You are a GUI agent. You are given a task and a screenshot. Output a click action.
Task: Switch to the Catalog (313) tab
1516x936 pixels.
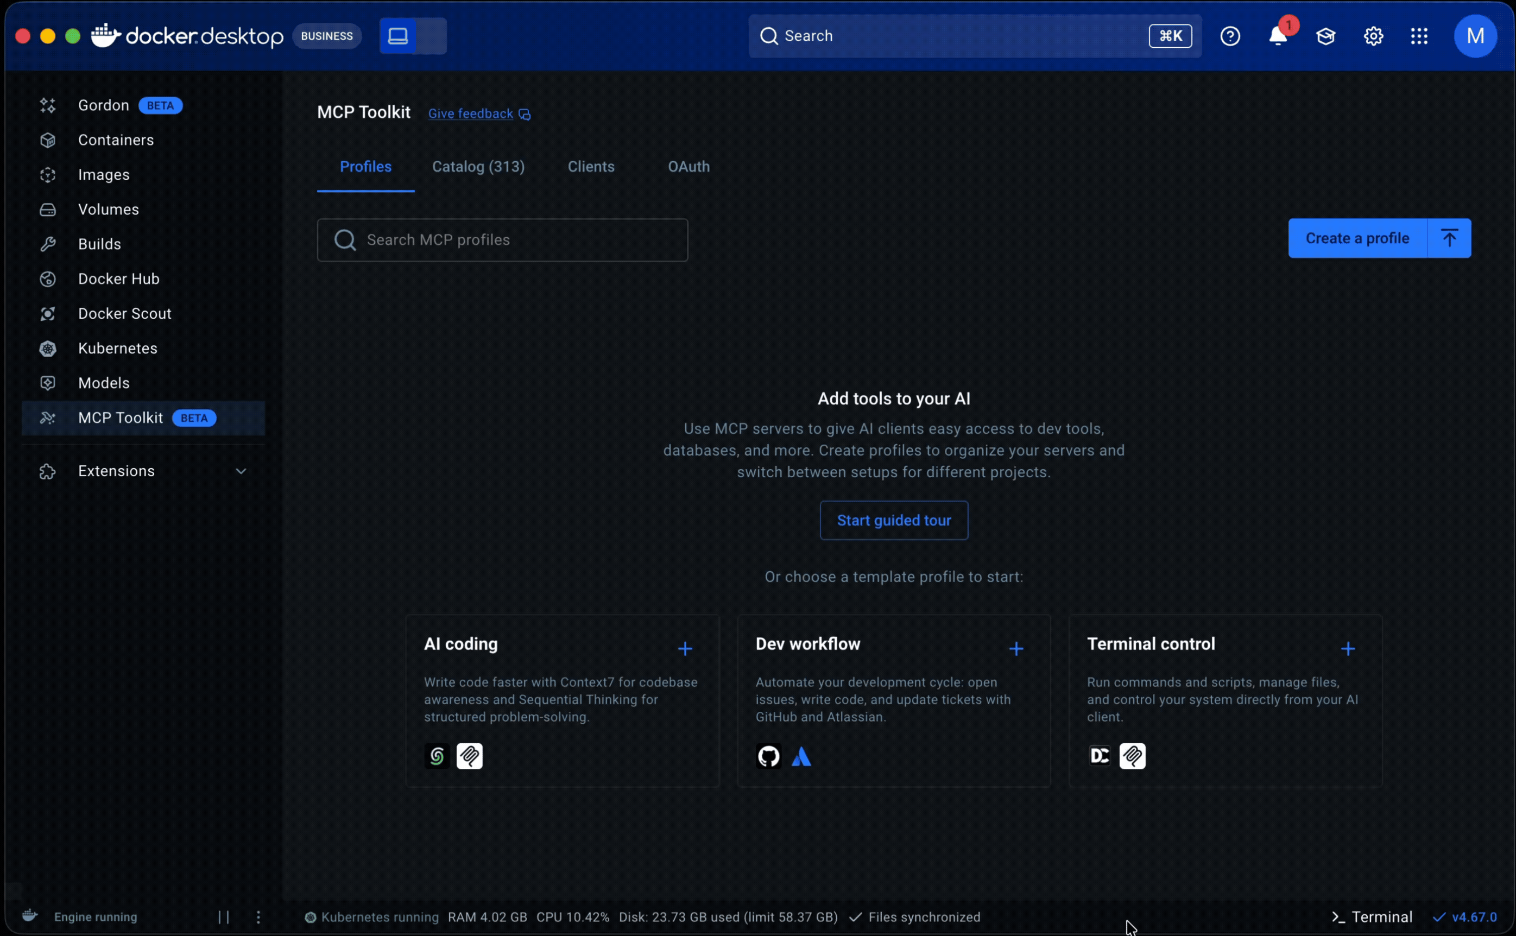pos(478,167)
